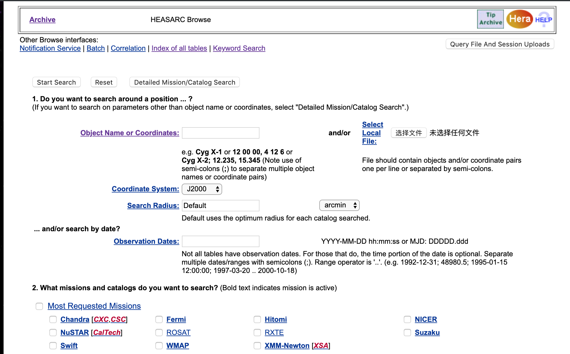Open the Select Local File link
The image size is (570, 354).
373,133
